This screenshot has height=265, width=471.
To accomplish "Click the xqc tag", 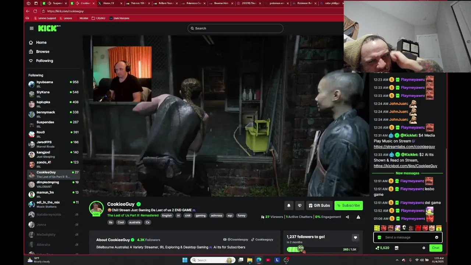I will (230, 215).
